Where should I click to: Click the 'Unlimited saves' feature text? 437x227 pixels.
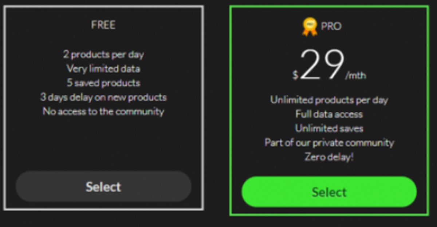(329, 128)
